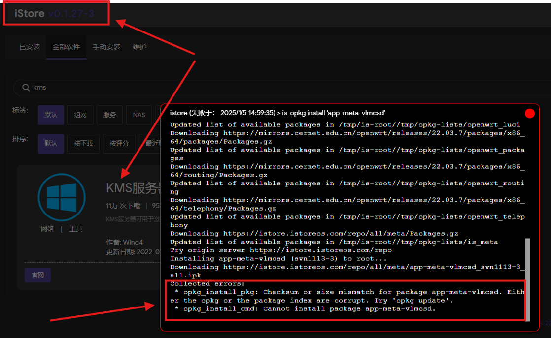
Task: Choose the NAS tag filter
Action: (x=139, y=115)
